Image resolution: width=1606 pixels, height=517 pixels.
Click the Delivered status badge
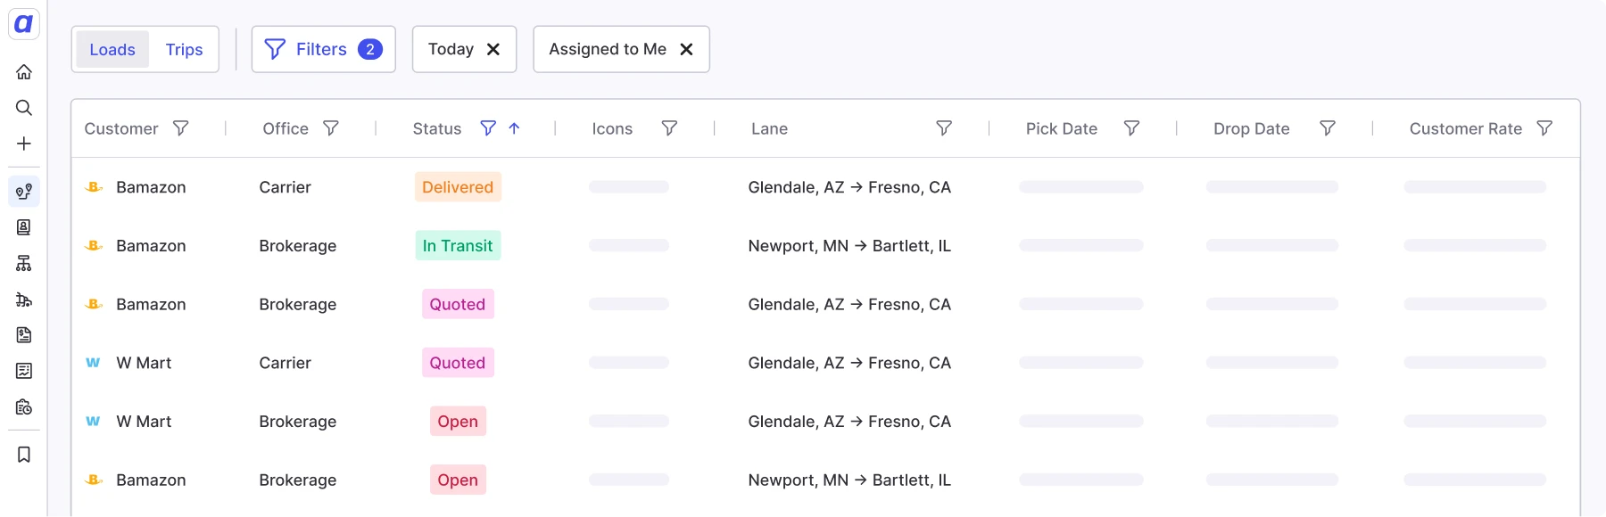458,187
